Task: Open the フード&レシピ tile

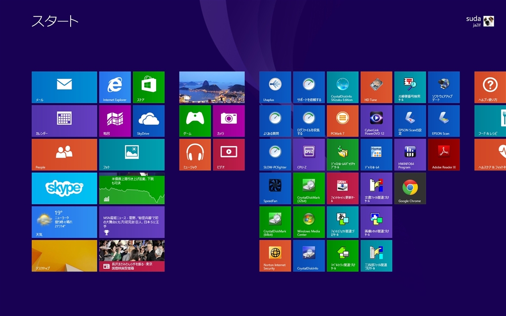Action: pyautogui.click(x=490, y=121)
